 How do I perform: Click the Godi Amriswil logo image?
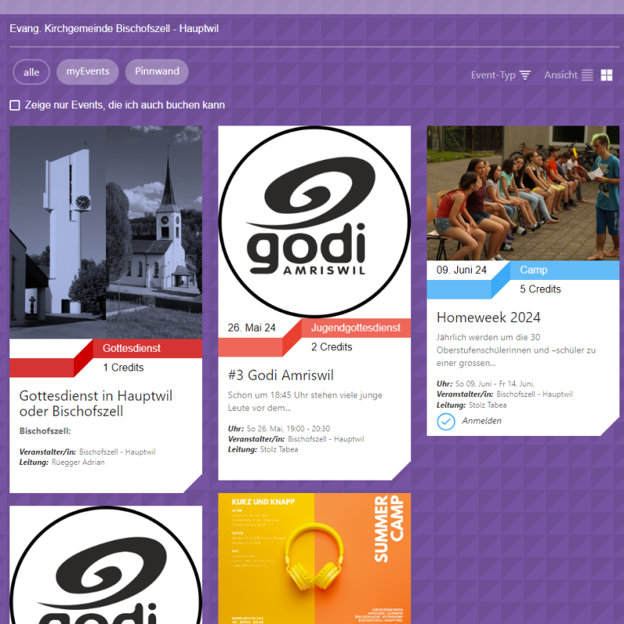(314, 222)
